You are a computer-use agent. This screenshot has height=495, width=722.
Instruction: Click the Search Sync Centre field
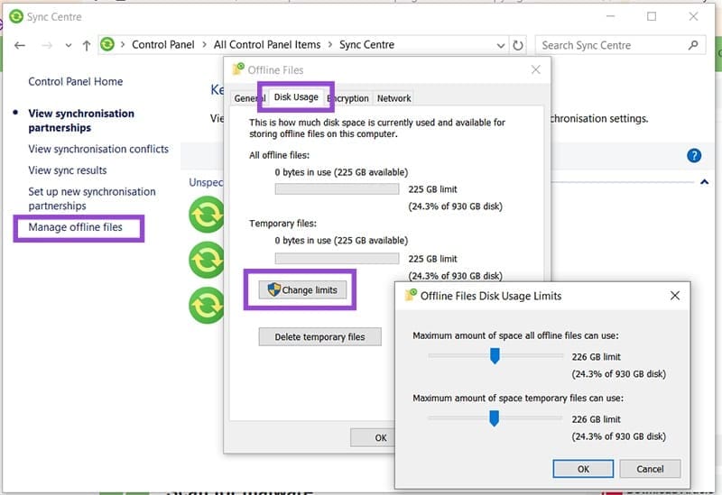click(620, 45)
